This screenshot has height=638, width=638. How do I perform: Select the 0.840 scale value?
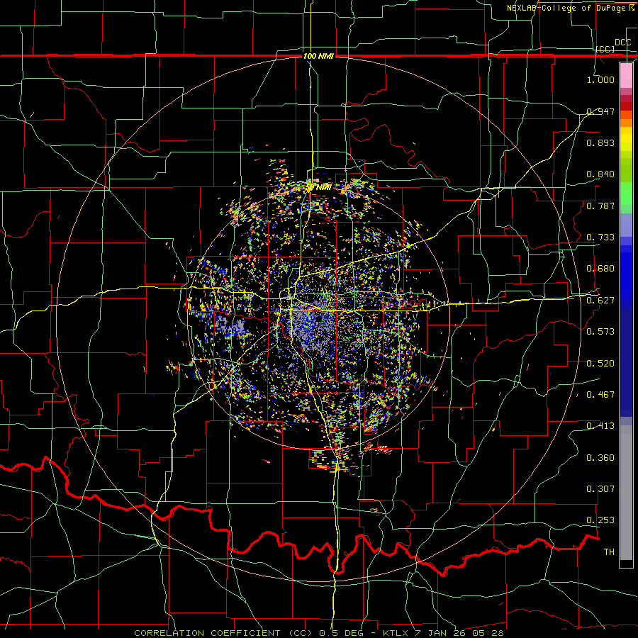point(600,174)
